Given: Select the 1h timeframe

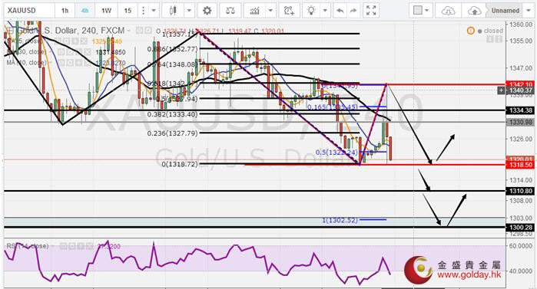Looking at the screenshot, I should (65, 11).
